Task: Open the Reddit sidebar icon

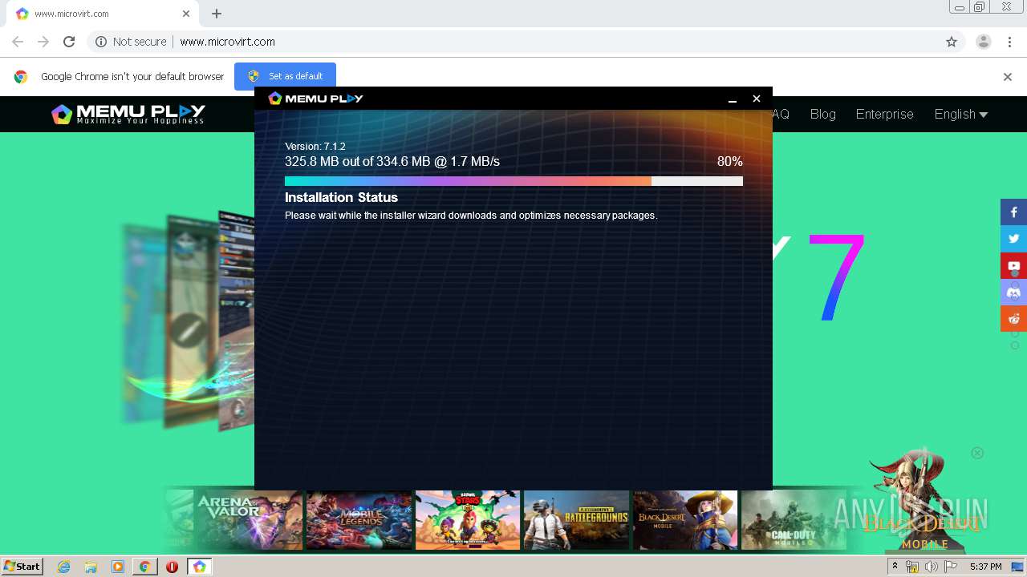Action: pos(1013,318)
